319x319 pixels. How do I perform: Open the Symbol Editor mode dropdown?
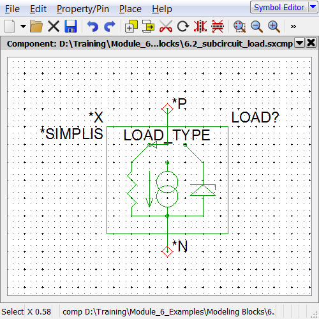point(313,7)
